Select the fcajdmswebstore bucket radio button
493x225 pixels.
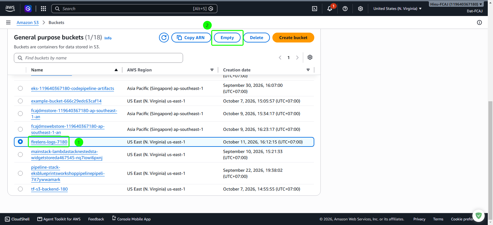pyautogui.click(x=20, y=129)
